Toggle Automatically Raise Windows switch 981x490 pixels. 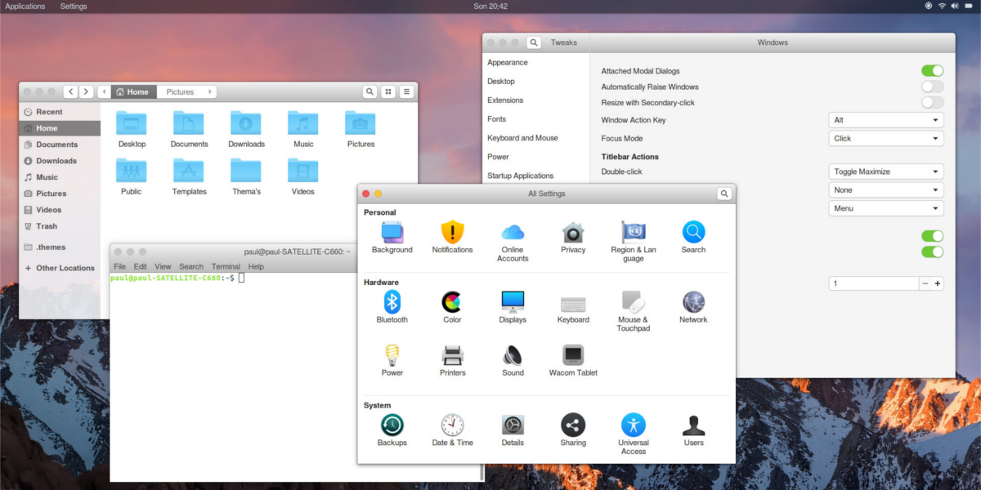[932, 87]
